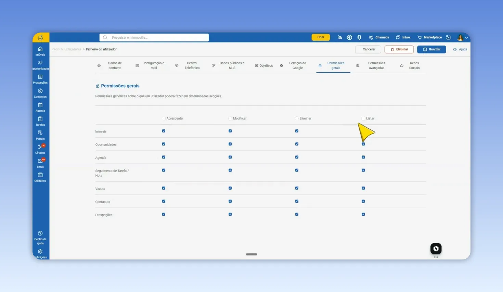This screenshot has width=503, height=292.
Task: Click the Pesquisar em Inmovilla search field
Action: 154,37
